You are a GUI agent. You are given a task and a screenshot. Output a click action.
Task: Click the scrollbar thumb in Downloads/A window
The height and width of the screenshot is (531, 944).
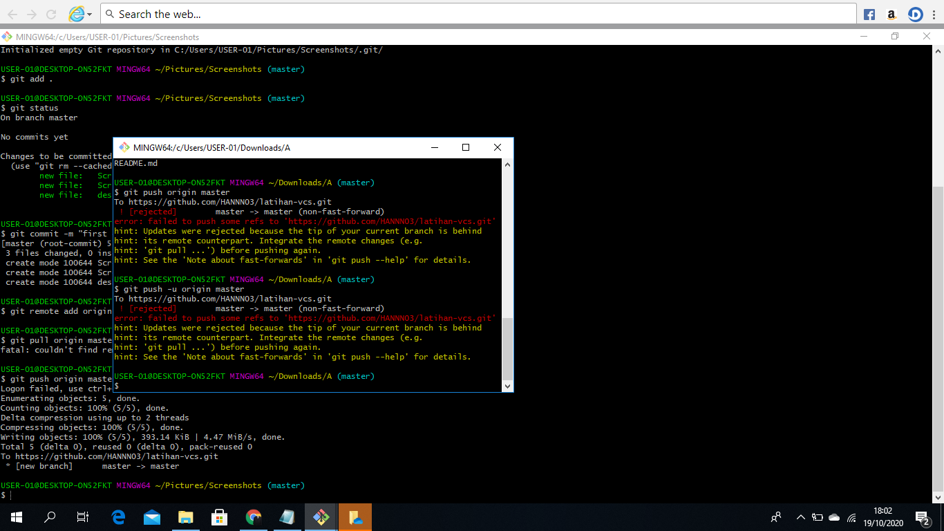coord(507,349)
